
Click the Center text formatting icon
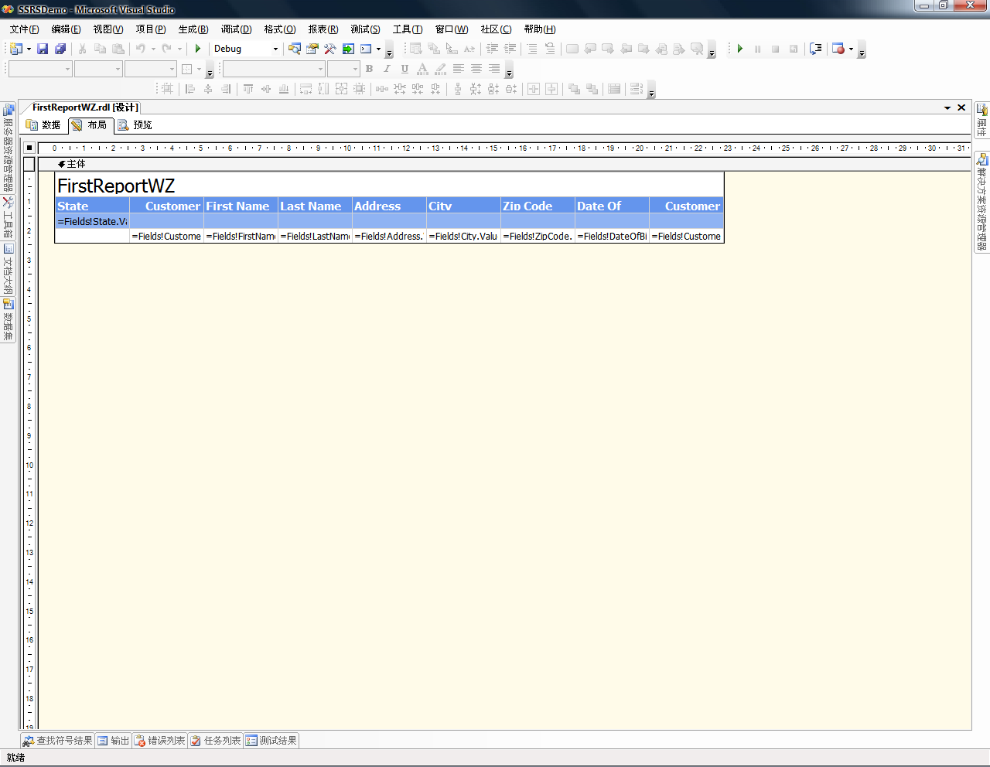point(476,69)
